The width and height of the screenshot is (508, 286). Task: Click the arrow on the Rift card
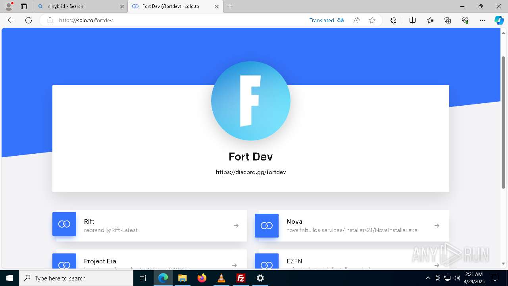(x=236, y=226)
